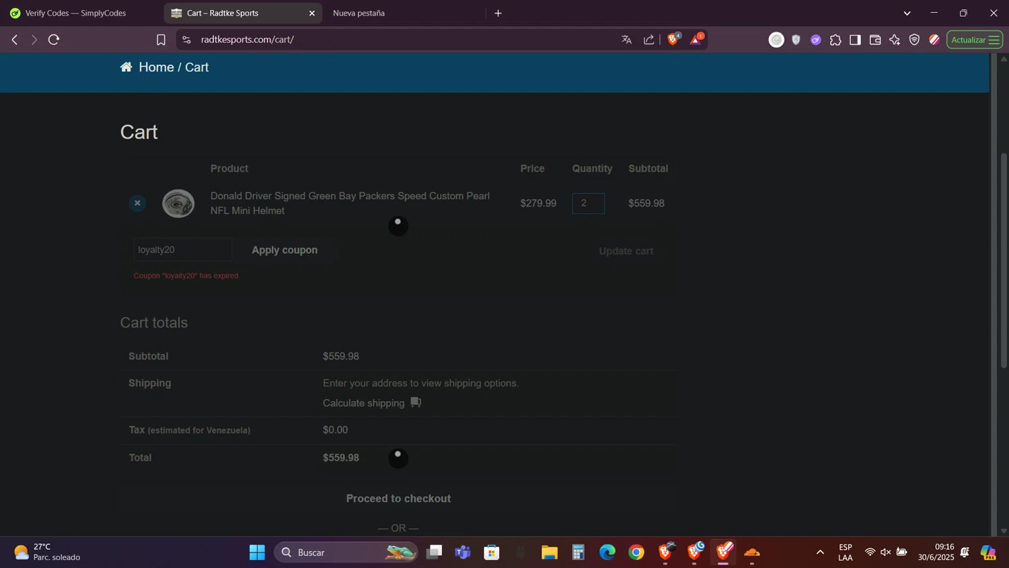
Task: Open Microsoft Store from the taskbar
Action: [x=492, y=553]
